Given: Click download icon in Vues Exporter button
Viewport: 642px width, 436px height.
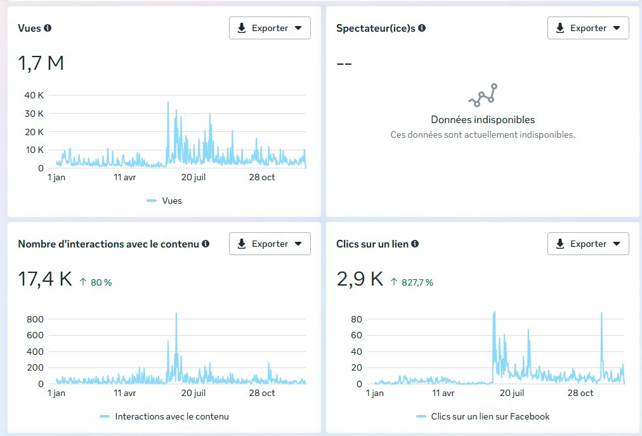Looking at the screenshot, I should 241,28.
